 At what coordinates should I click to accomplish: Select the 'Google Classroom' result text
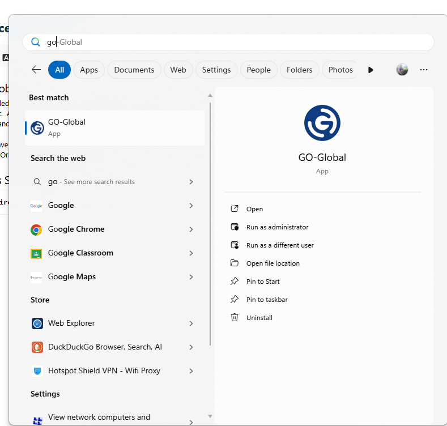[x=80, y=253]
